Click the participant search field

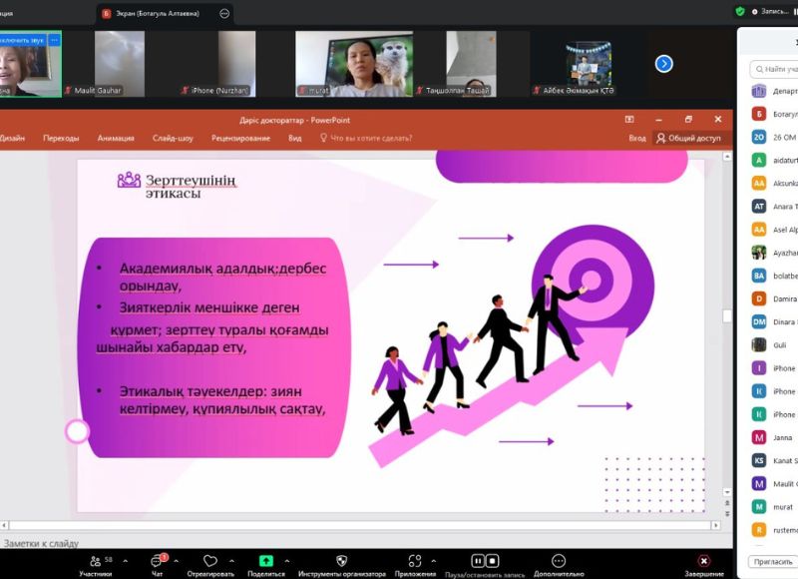coord(773,69)
